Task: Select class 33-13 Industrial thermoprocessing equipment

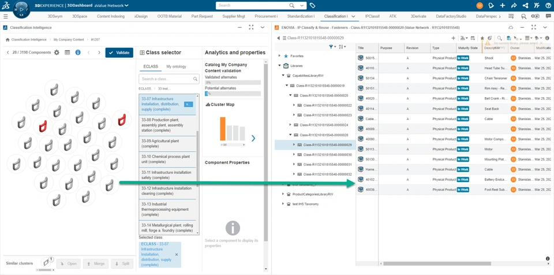Action: [x=167, y=209]
